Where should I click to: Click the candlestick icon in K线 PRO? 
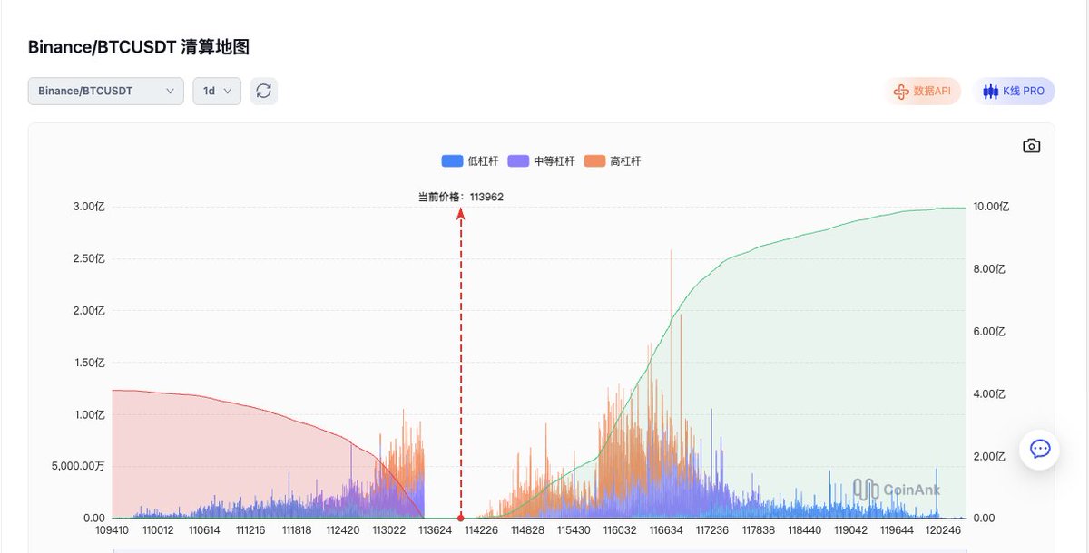pos(990,92)
